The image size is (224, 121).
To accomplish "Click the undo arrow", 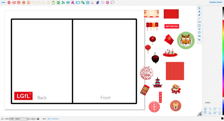I will coord(34,3).
